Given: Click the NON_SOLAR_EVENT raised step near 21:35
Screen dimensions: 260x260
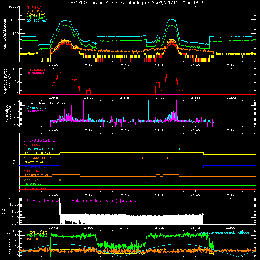Looking at the screenshot, I should (172, 148).
